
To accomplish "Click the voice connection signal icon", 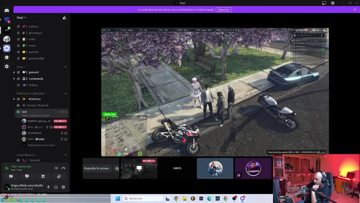I will pos(6,168).
